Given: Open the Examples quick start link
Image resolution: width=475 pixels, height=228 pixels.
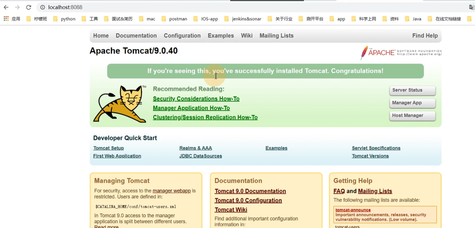Looking at the screenshot, I should pyautogui.click(x=276, y=148).
